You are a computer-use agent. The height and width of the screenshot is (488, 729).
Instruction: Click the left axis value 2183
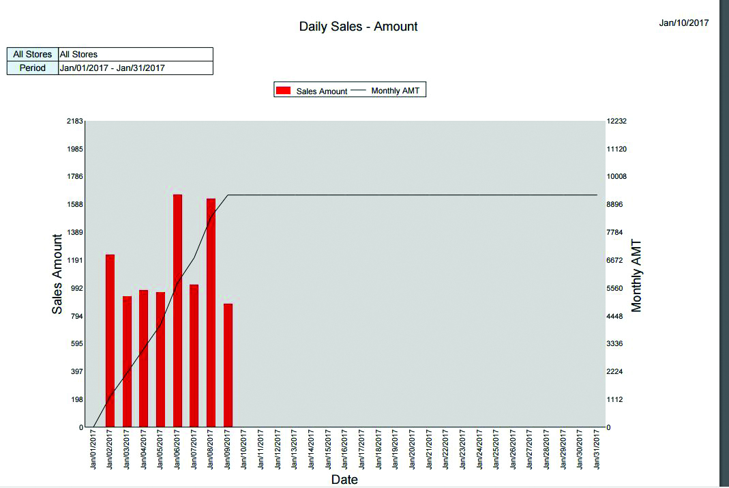coord(75,121)
